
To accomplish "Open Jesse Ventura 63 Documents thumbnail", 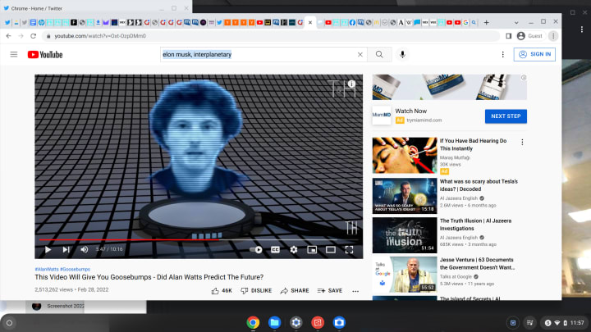I will [405, 275].
